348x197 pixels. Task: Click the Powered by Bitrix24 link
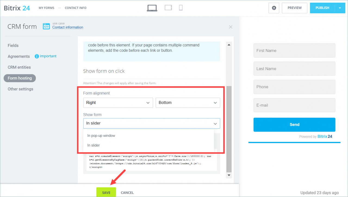[x=316, y=136]
